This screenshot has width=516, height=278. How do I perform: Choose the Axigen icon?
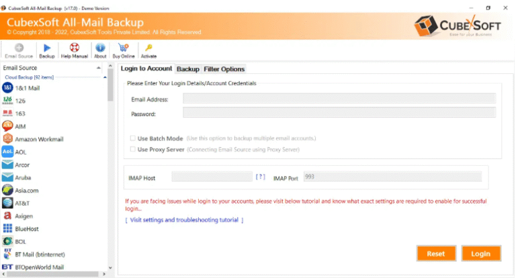pos(7,216)
